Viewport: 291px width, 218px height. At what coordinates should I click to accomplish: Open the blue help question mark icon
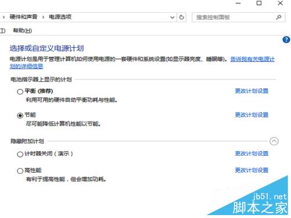pyautogui.click(x=286, y=40)
